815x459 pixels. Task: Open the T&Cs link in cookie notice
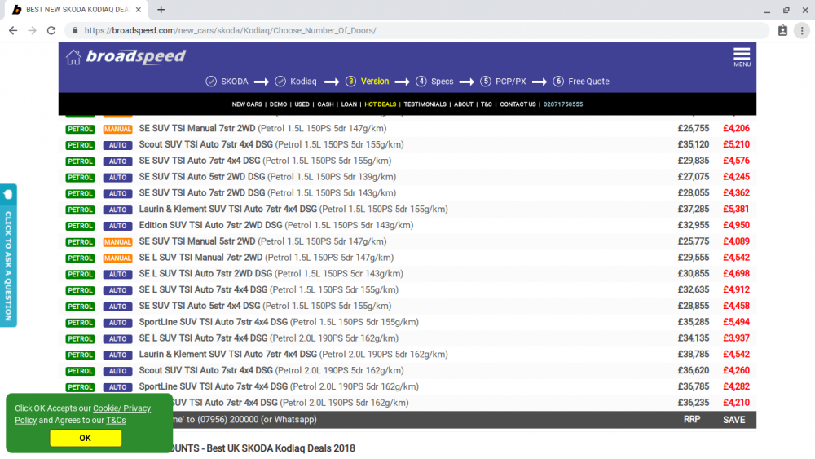pyautogui.click(x=116, y=421)
